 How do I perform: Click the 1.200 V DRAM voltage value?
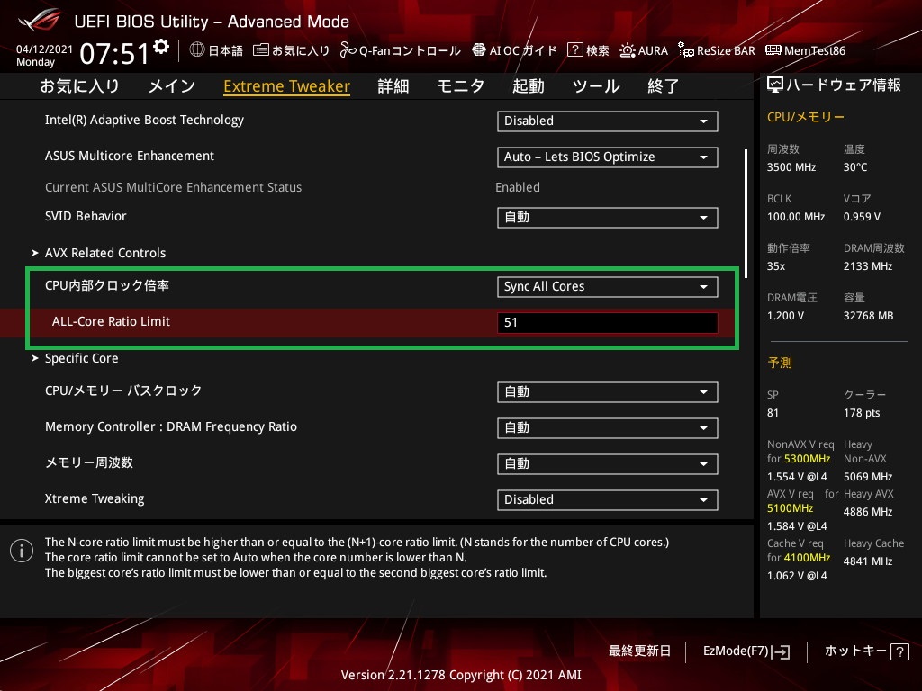785,316
